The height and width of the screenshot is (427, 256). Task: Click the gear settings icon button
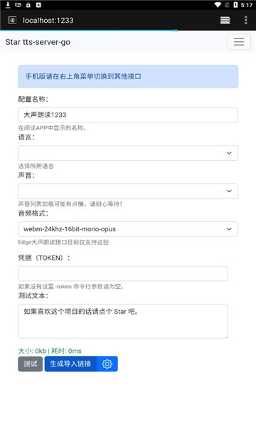[107, 364]
